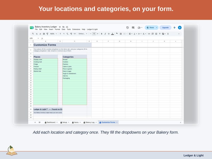Open the borders tool
This screenshot has height=159, width=212.
(121, 34)
